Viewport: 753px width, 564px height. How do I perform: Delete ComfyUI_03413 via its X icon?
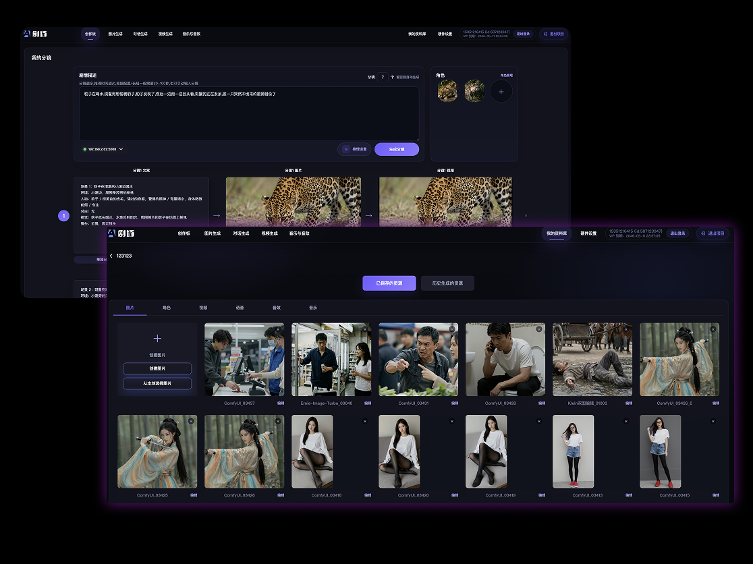pyautogui.click(x=625, y=421)
